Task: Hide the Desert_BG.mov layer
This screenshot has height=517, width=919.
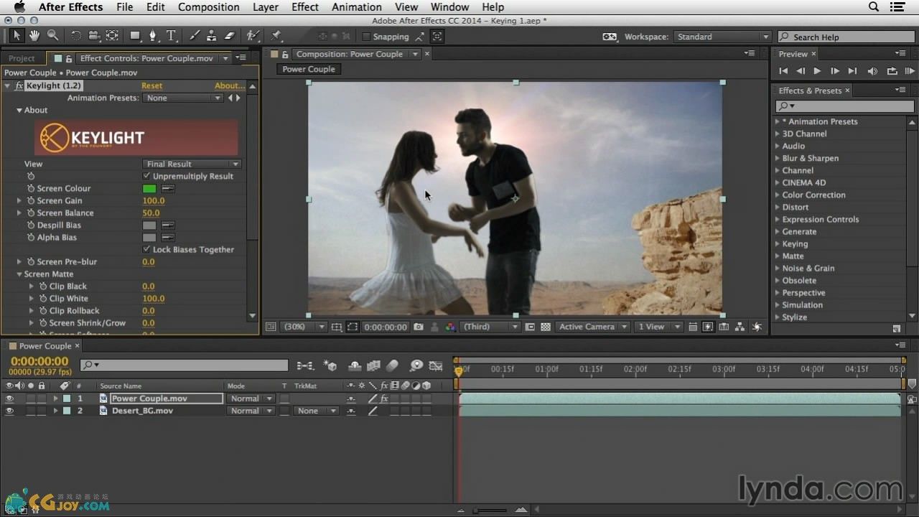Action: [x=9, y=411]
